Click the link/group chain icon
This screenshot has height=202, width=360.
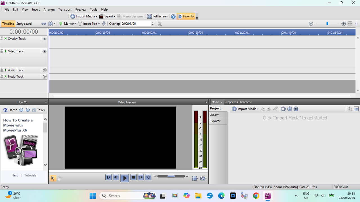point(44,24)
